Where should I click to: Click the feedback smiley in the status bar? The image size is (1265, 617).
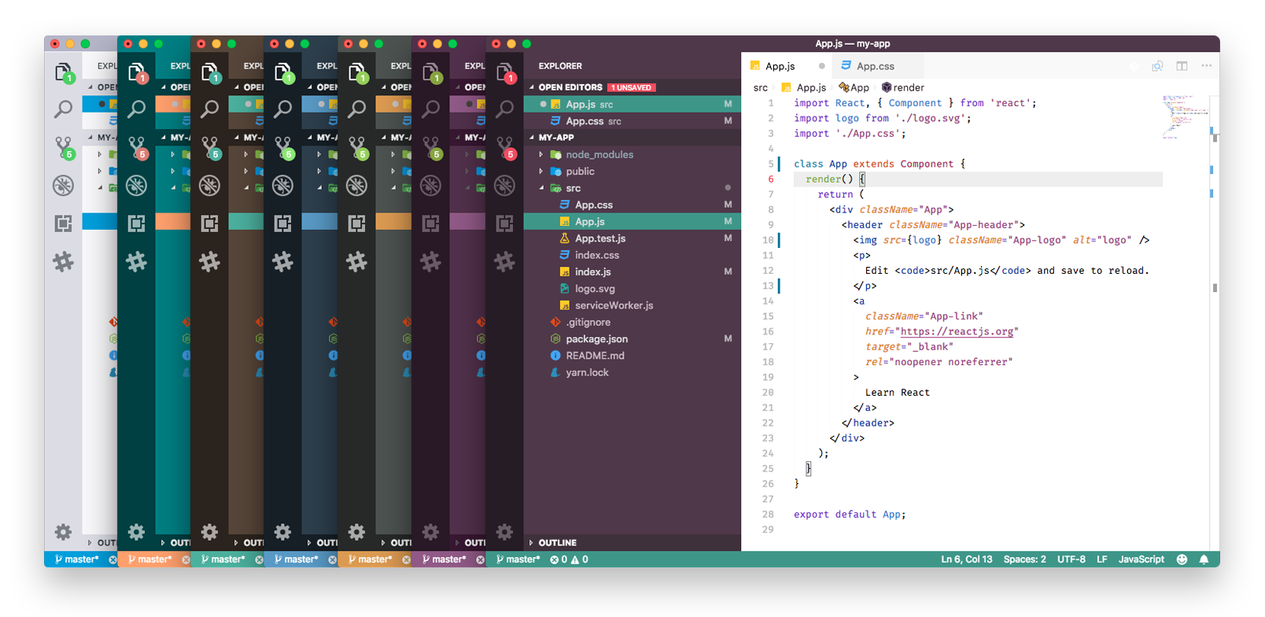tap(1182, 560)
